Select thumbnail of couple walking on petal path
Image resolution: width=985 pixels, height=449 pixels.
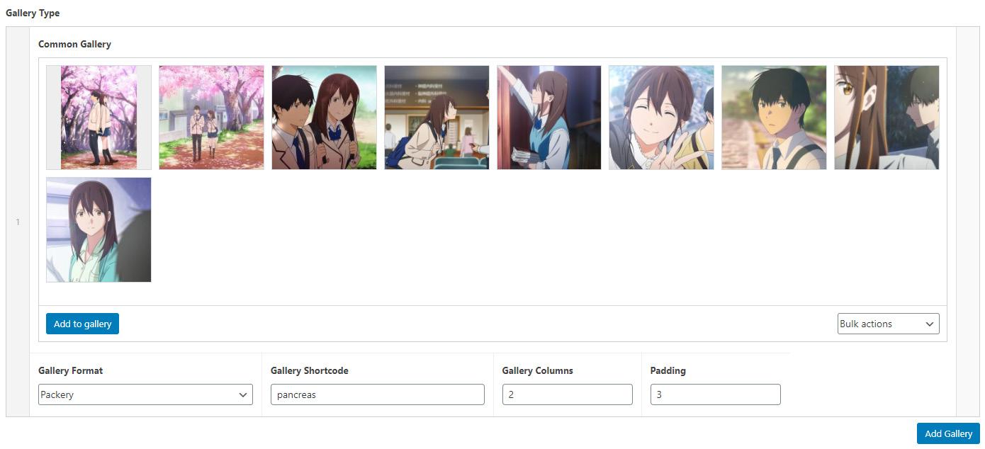[211, 118]
